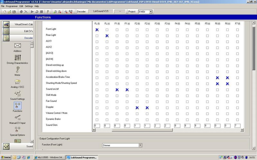Uncheck Shunting Mode for F6 (r)
This screenshot has height=160, width=257.
coord(227,84)
